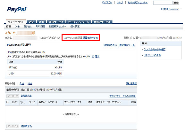
Task: Switch to the 請求 tab
Action: 41,22
